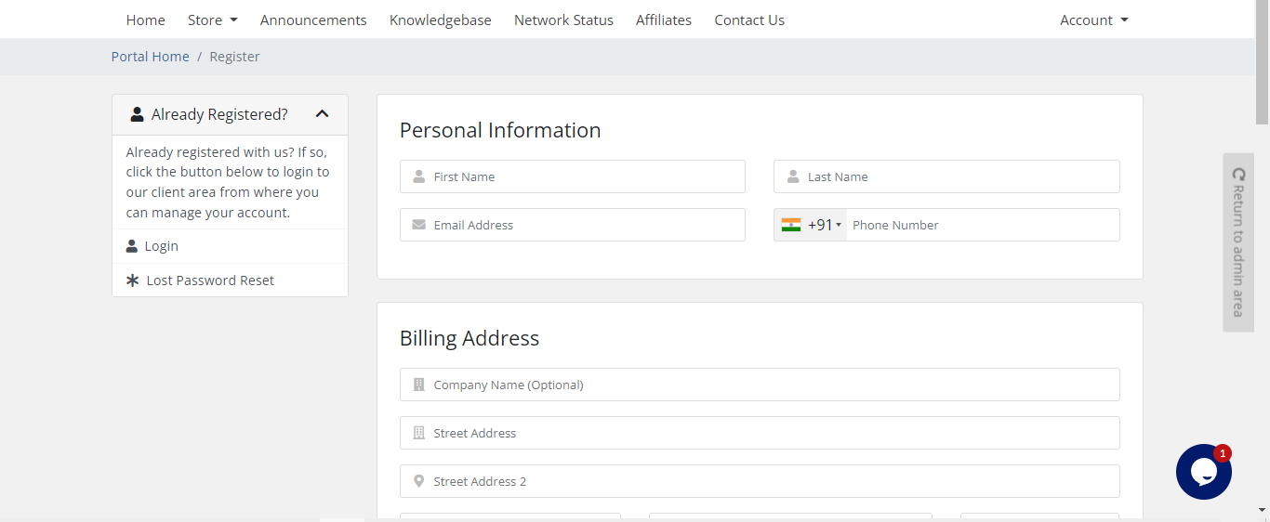1270x522 pixels.
Task: Navigate to Announcements
Action: coord(313,20)
